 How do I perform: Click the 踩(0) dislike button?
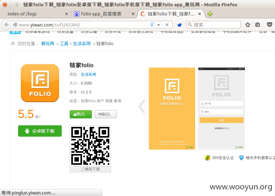(106, 114)
